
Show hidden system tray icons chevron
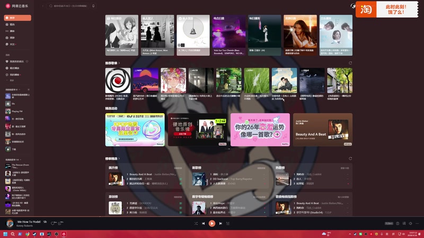tap(350, 234)
